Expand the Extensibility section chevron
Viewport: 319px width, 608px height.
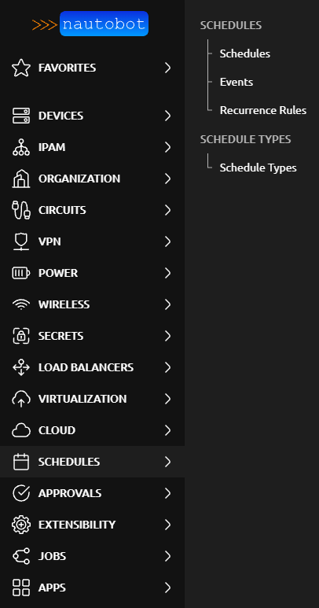click(x=167, y=525)
